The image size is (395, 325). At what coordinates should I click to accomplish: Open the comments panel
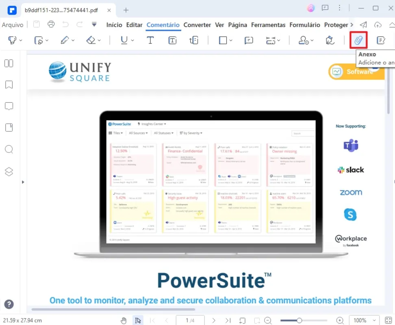(x=9, y=106)
